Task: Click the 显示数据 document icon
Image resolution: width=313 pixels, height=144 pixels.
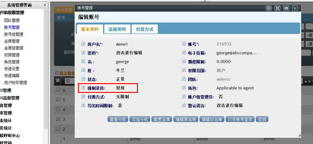Action: 57,73
